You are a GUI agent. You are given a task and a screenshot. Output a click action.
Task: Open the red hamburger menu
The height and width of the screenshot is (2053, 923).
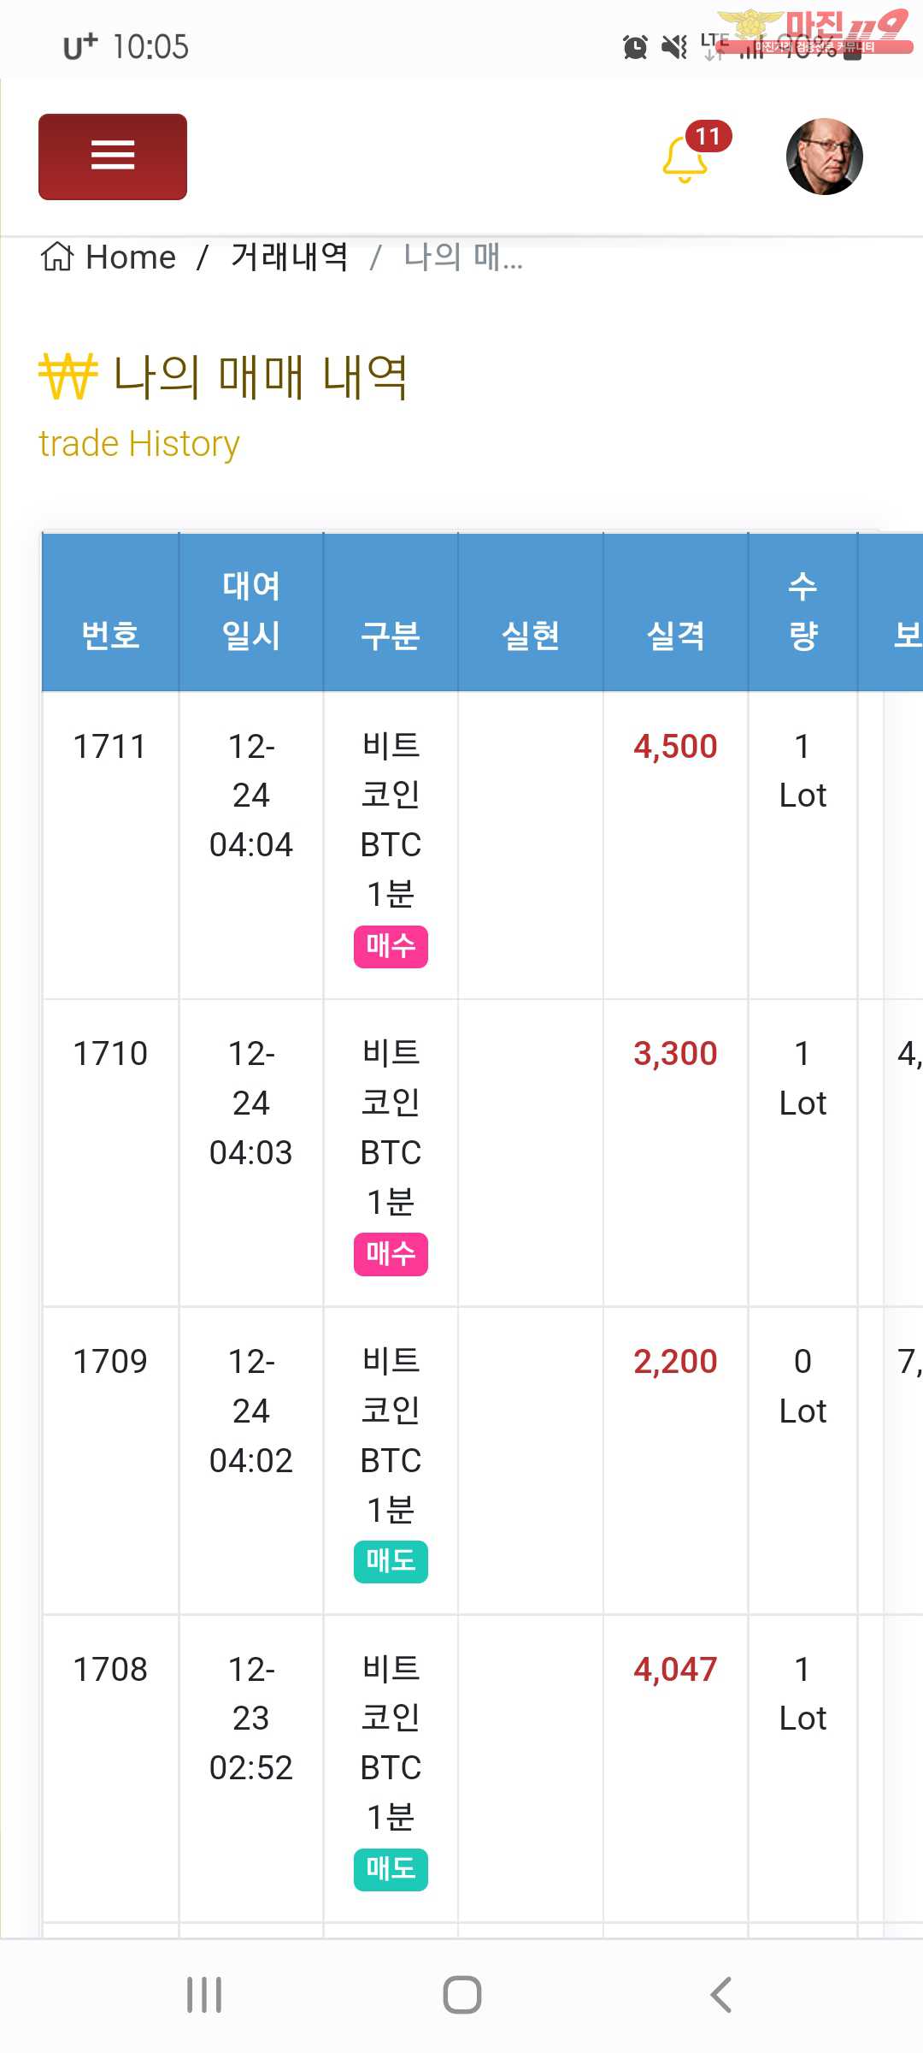point(113,157)
